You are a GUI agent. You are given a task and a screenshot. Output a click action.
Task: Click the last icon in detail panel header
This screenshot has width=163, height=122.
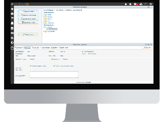tap(151, 44)
